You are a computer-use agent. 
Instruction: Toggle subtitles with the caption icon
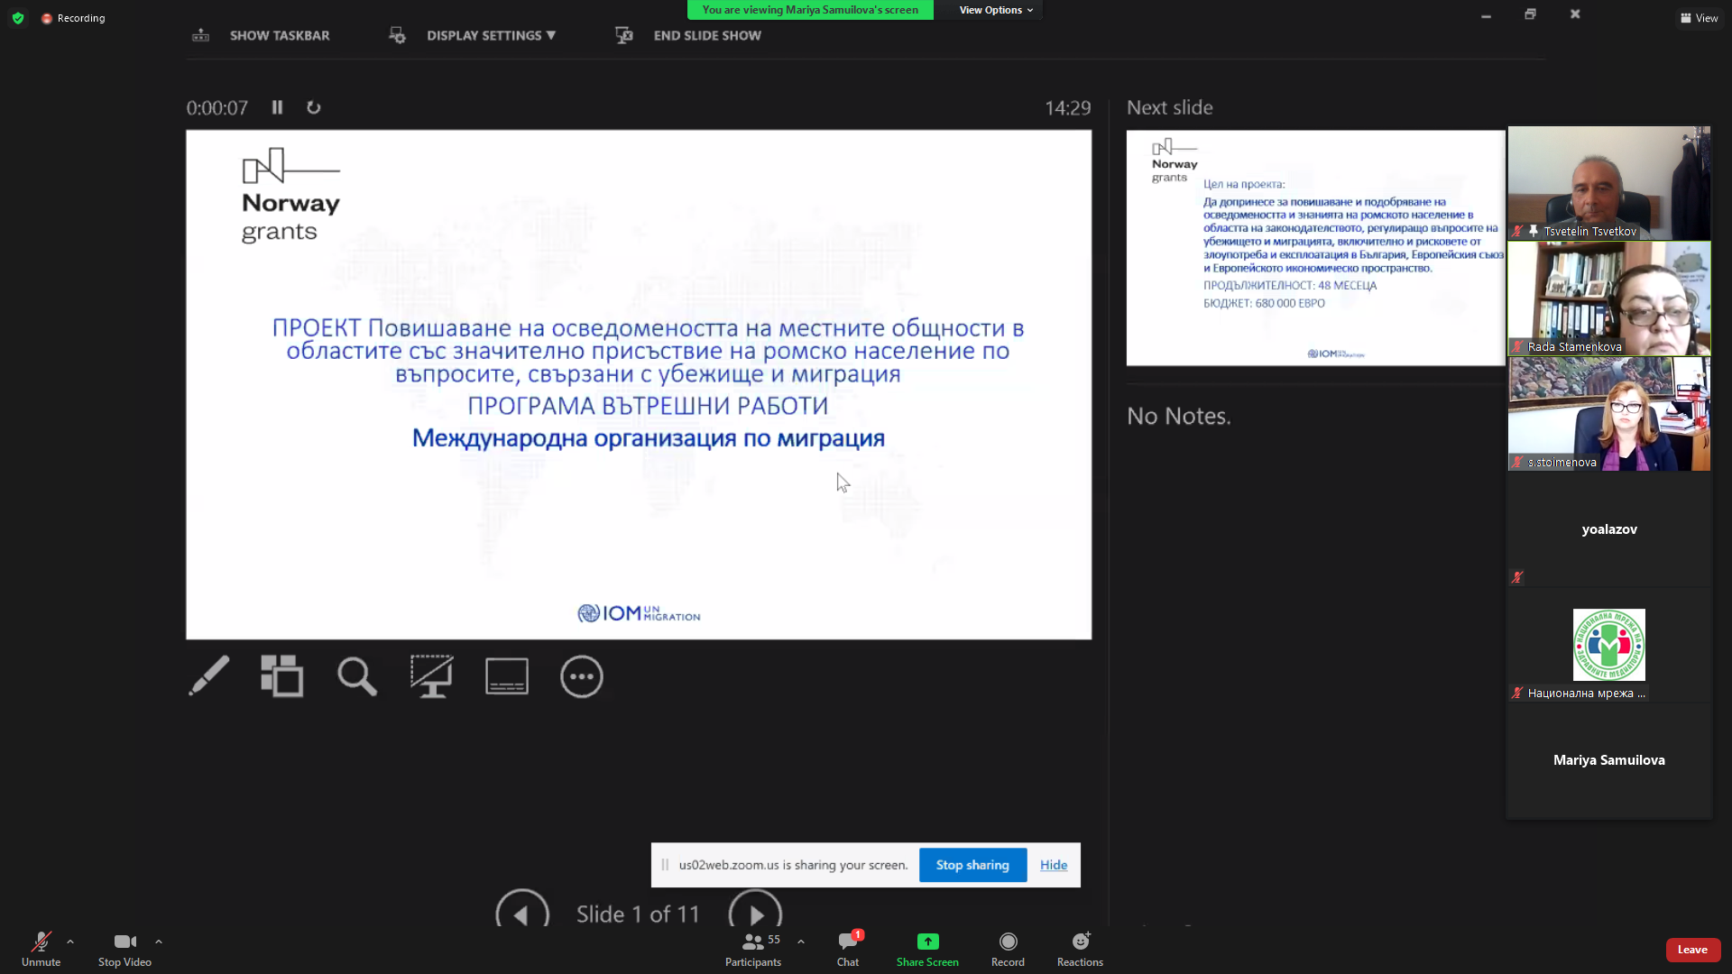click(507, 676)
